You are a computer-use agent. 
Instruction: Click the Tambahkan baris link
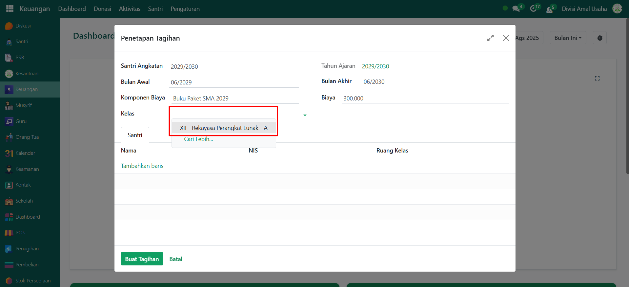click(142, 166)
